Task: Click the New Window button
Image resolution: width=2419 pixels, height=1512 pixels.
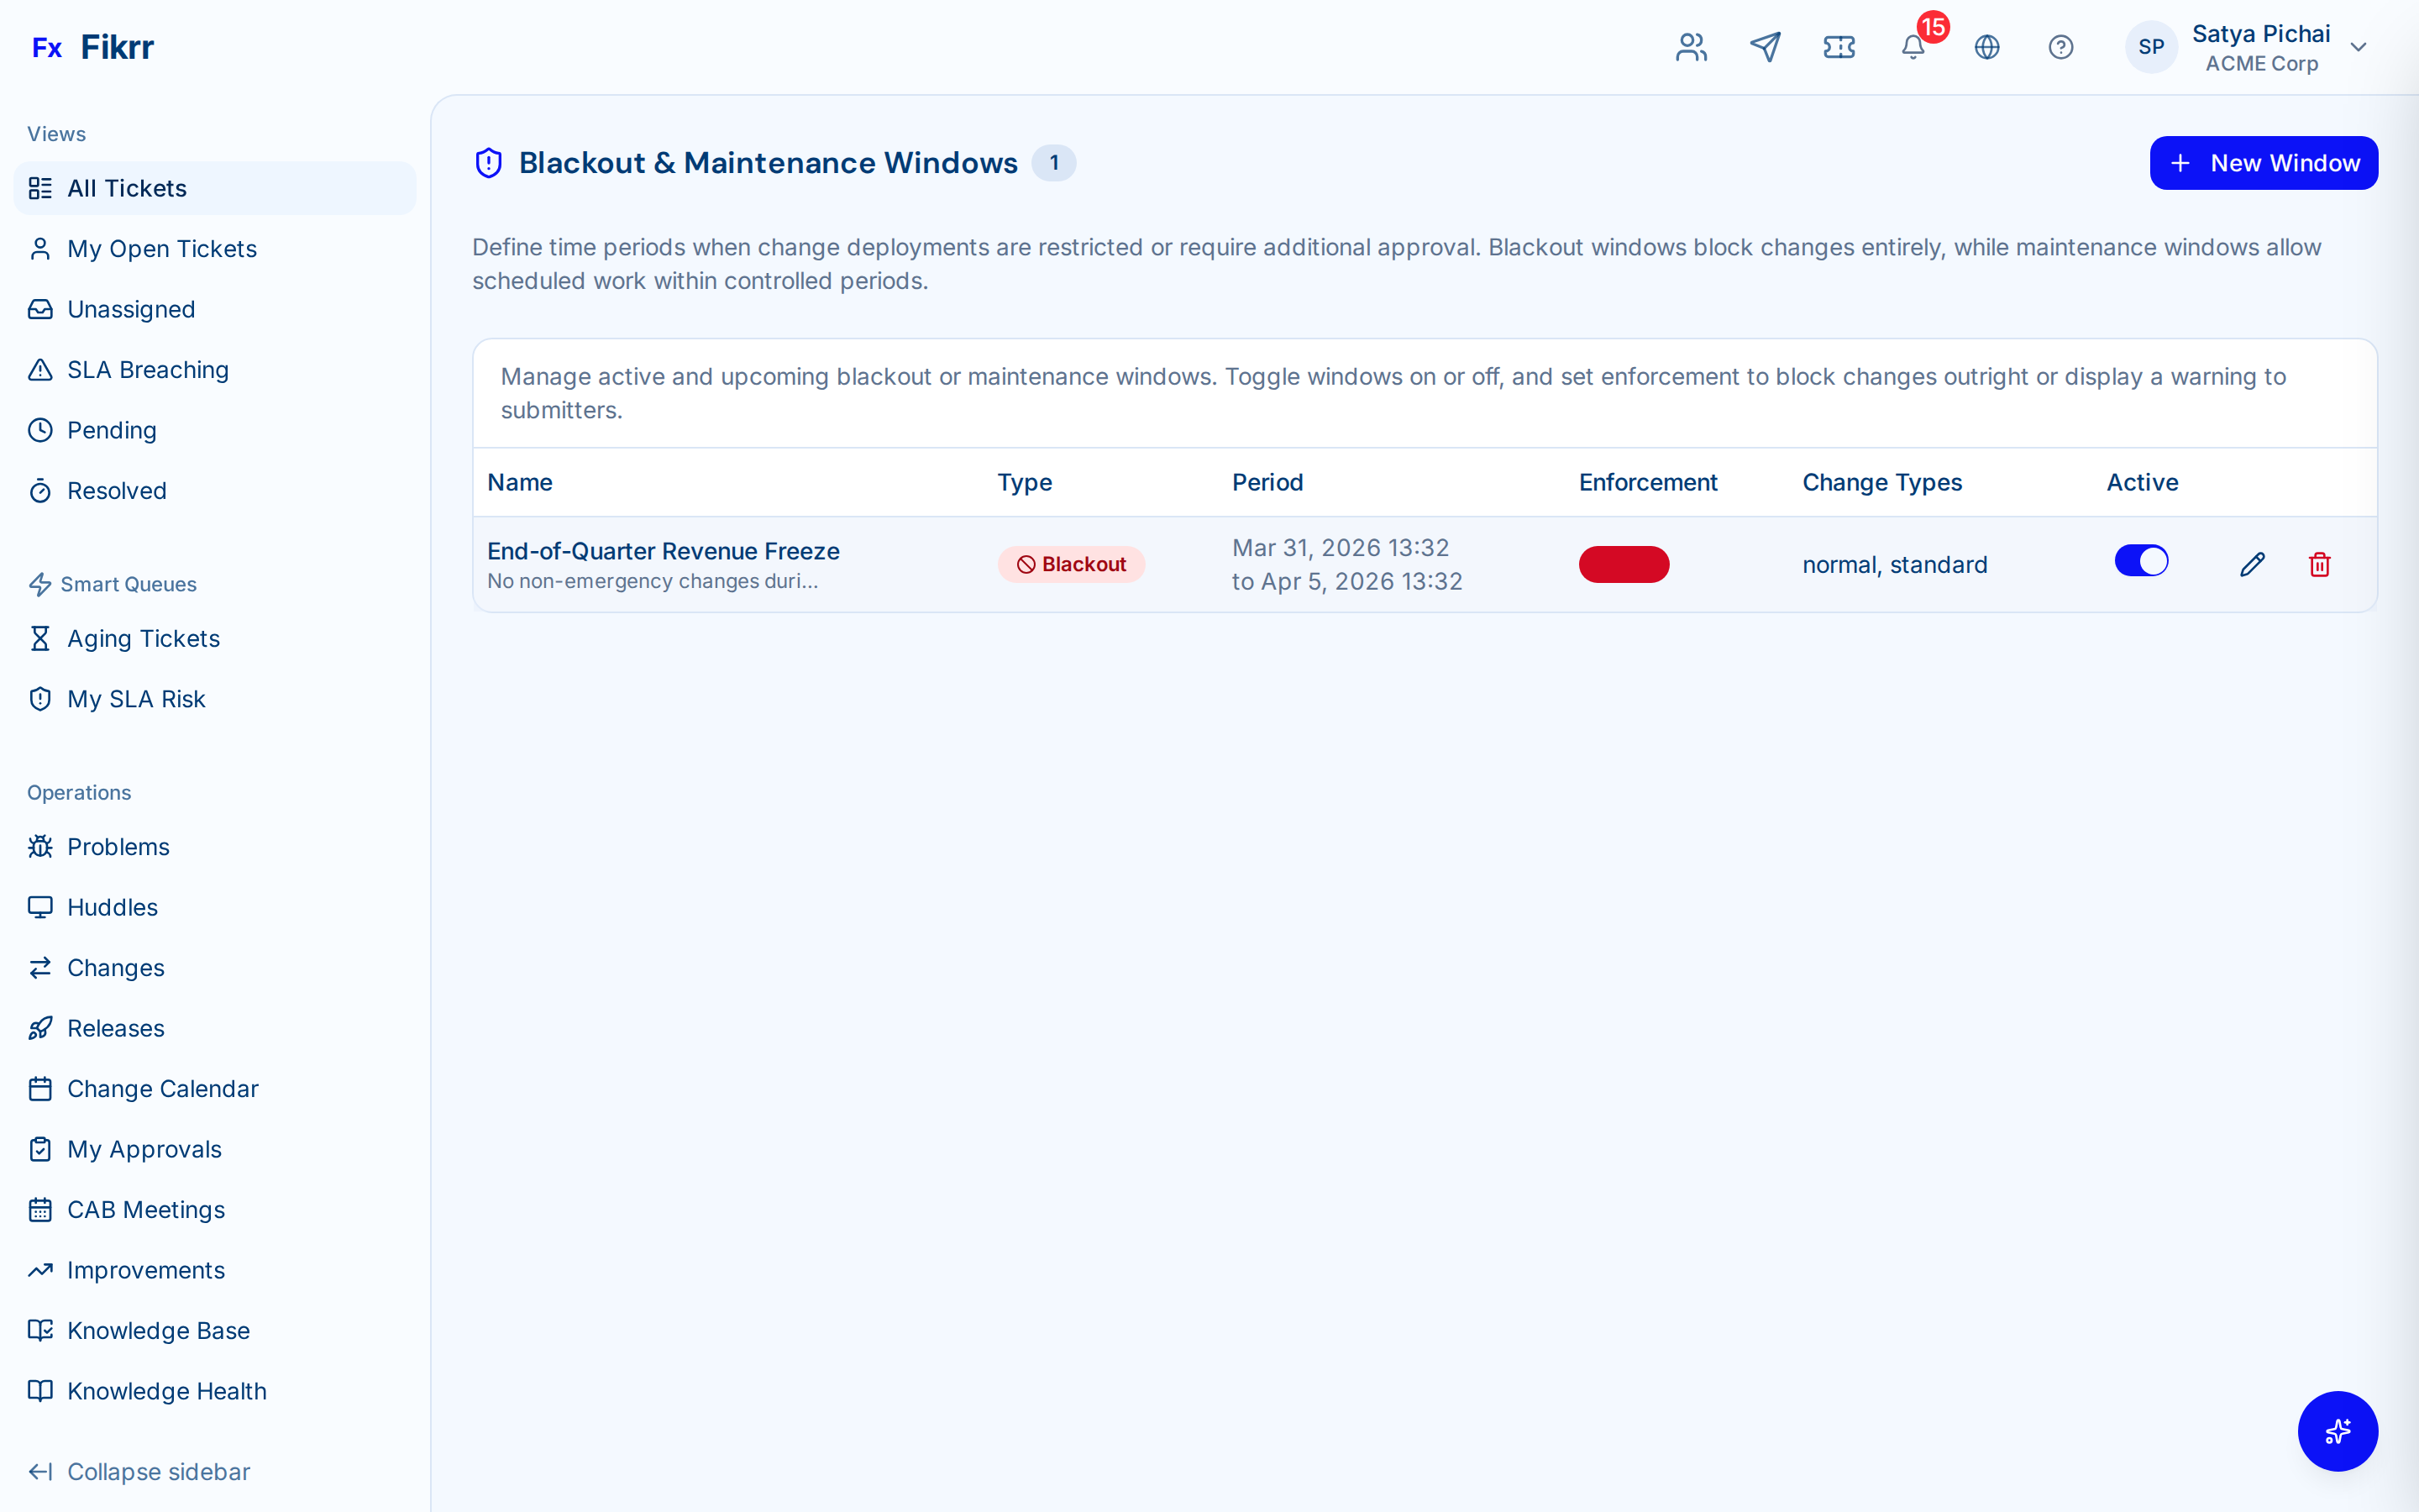Action: 2263,162
